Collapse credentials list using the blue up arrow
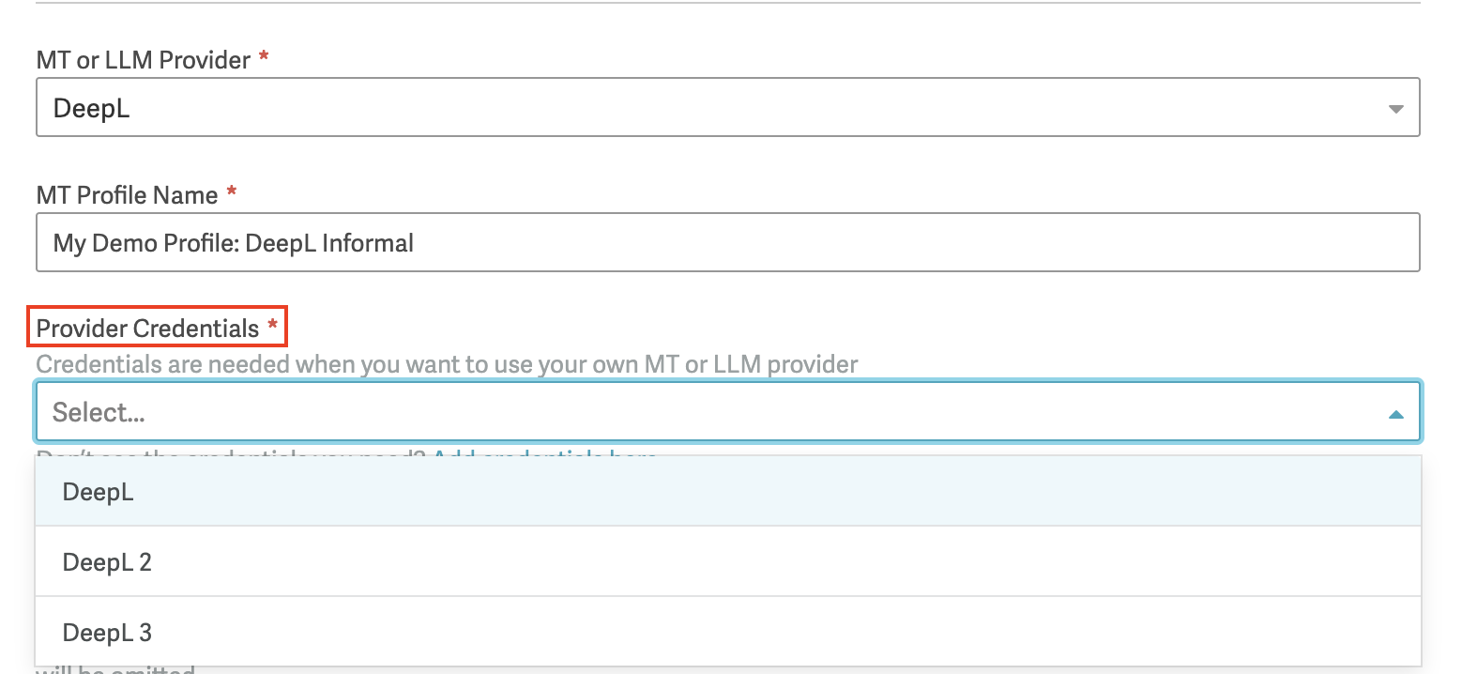The height and width of the screenshot is (674, 1462). coord(1395,414)
